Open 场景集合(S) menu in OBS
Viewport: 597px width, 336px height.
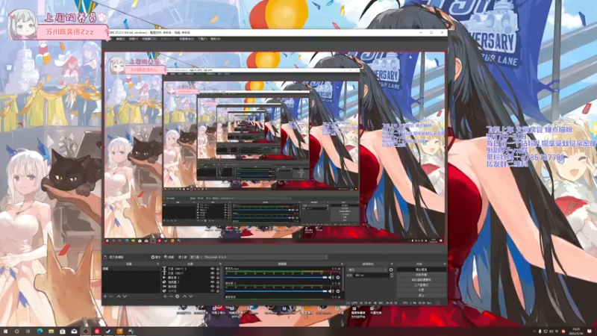click(187, 39)
